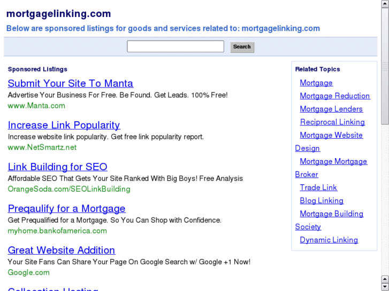Click the 'Below are sponsored listings' subtitle
The height and width of the screenshot is (291, 389).
pos(163,28)
